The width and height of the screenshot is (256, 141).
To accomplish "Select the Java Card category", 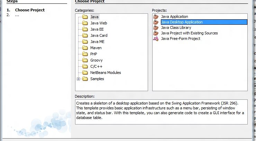I will click(99, 35).
